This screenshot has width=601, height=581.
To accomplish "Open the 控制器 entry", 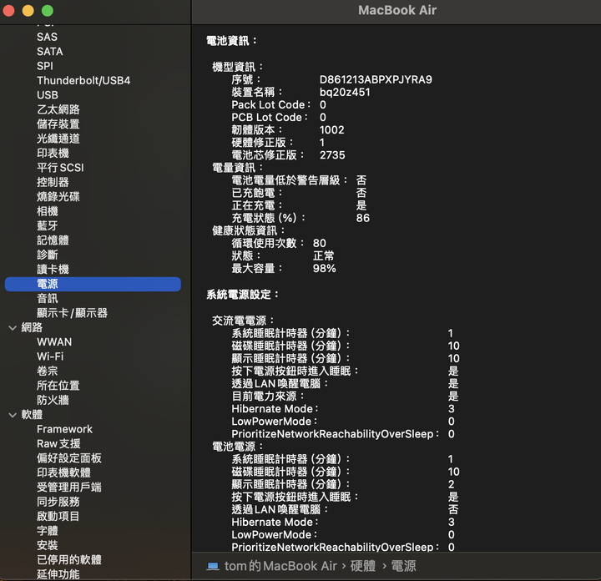I will [x=53, y=183].
